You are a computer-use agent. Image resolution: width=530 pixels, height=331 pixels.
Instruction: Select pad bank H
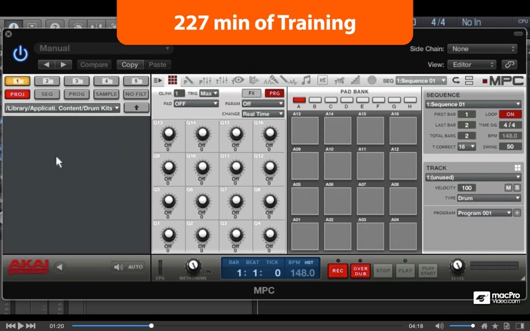pyautogui.click(x=410, y=100)
